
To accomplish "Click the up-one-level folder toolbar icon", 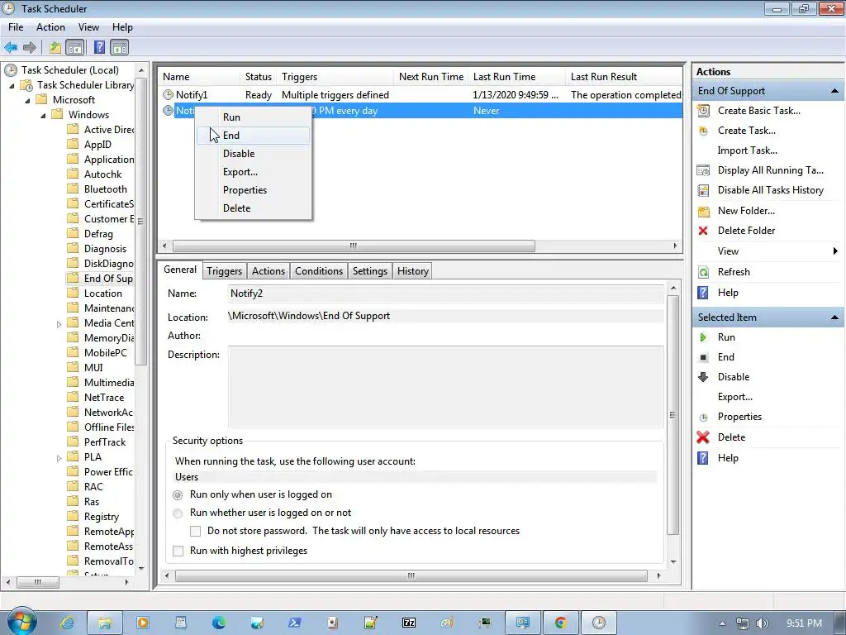I will point(55,47).
